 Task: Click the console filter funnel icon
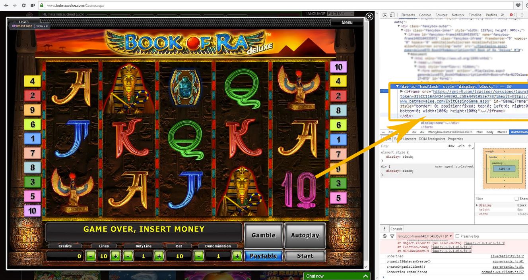392,236
